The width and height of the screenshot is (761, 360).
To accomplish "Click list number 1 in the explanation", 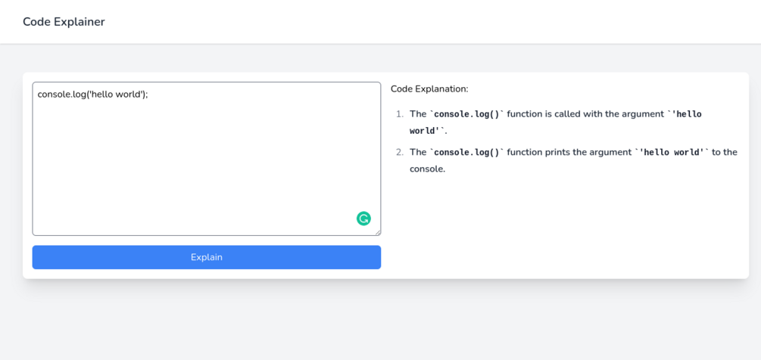I will 399,114.
